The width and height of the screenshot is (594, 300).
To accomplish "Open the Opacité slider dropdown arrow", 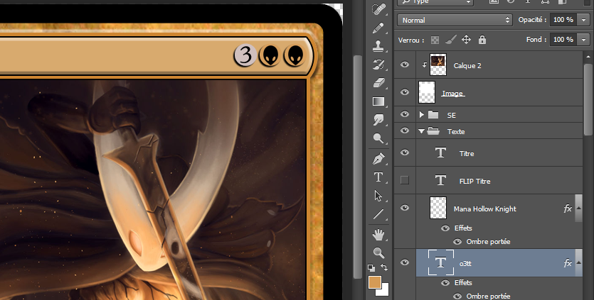I will (x=584, y=20).
